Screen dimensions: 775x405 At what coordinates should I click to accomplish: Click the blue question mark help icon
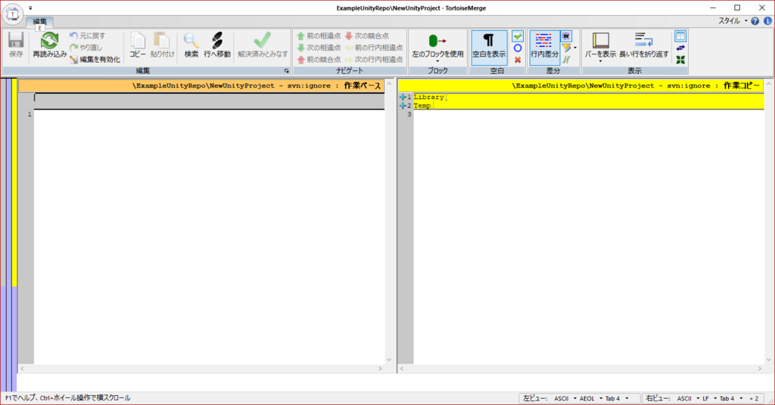point(755,21)
